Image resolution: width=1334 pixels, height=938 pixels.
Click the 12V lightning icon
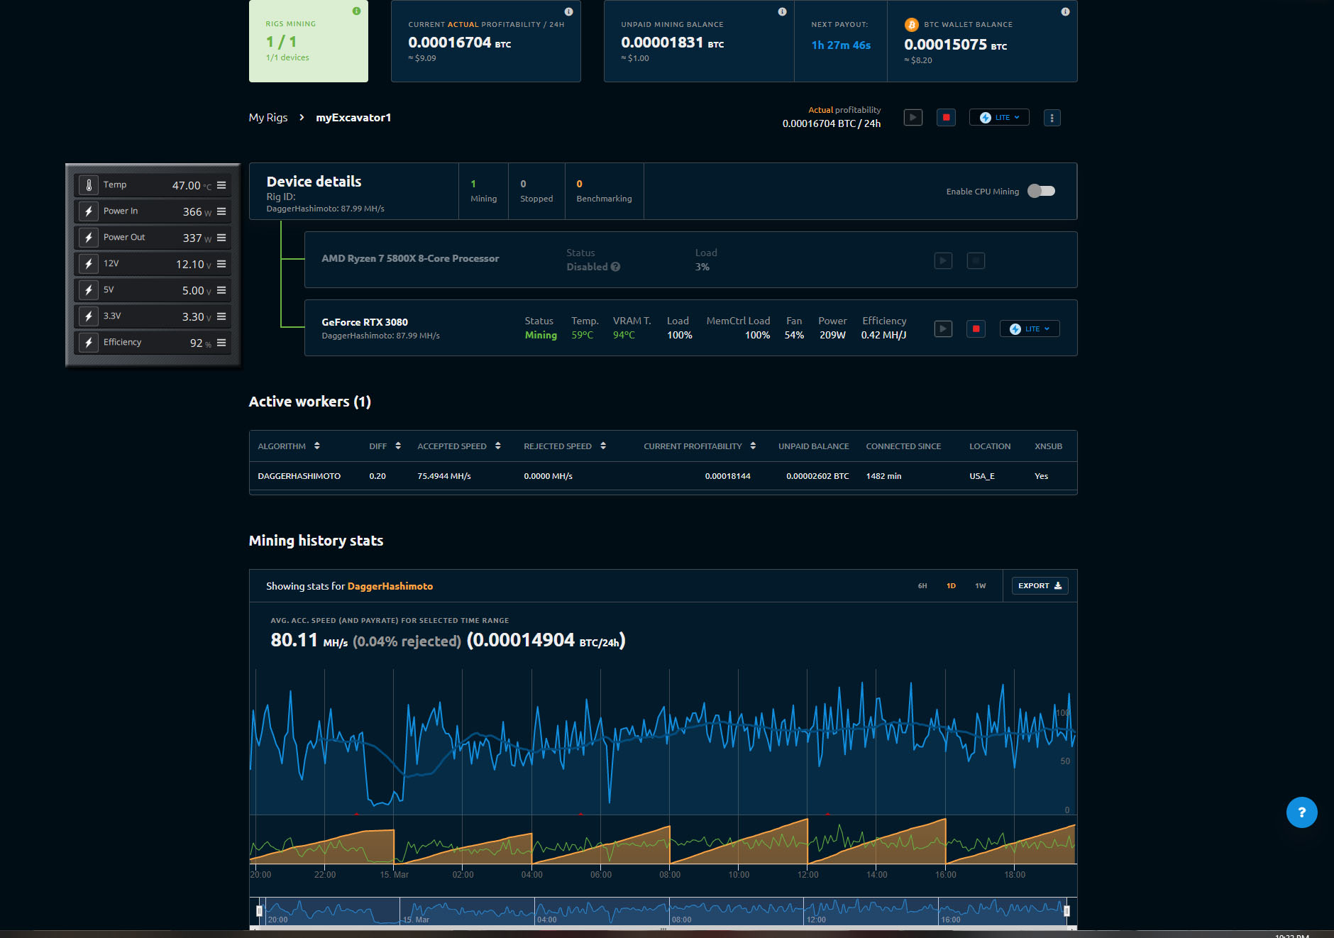click(x=89, y=264)
